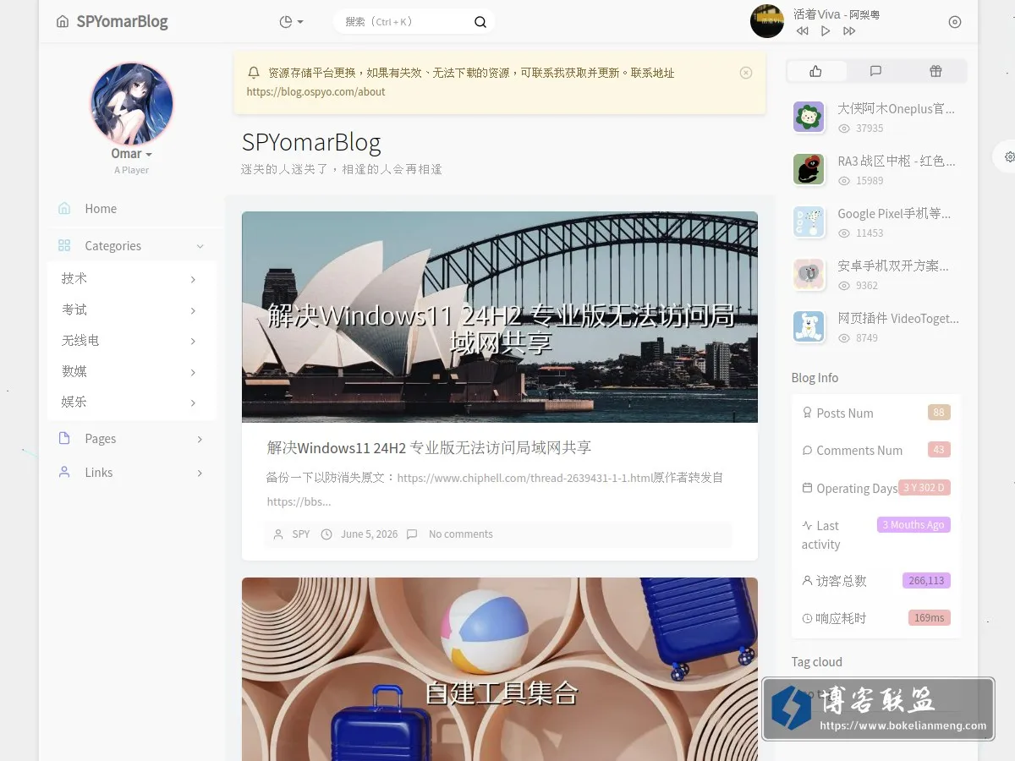This screenshot has height=761, width=1015.
Task: Open post title 解决Windows11 24H2 below image
Action: click(x=429, y=447)
